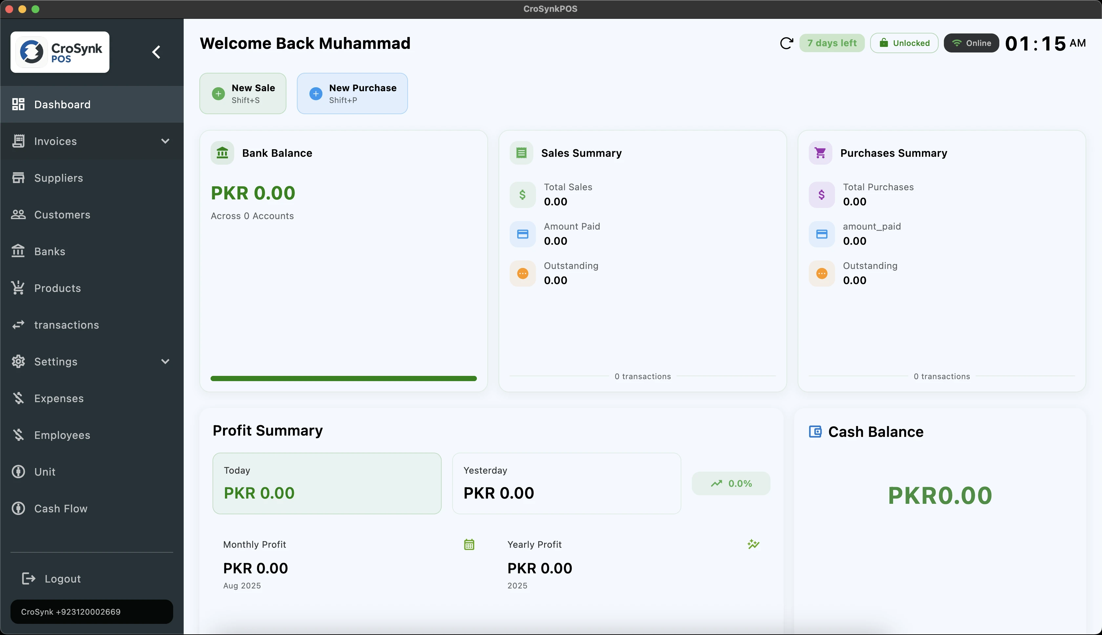This screenshot has width=1102, height=635.
Task: Toggle the Unlocked lock status button
Action: coord(904,43)
